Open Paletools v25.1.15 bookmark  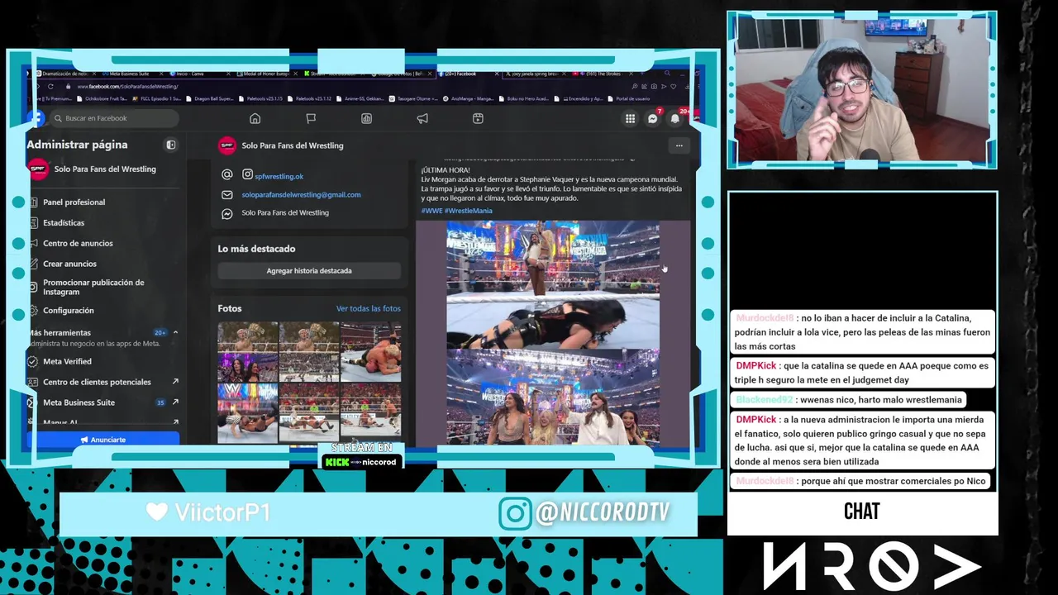pyautogui.click(x=260, y=98)
